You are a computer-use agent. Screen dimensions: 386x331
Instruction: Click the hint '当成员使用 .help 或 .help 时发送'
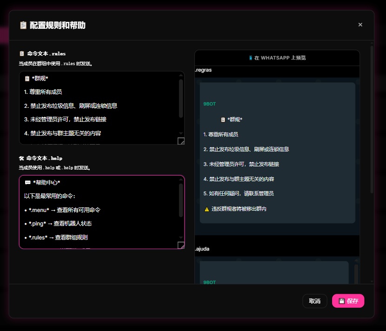tap(55, 167)
